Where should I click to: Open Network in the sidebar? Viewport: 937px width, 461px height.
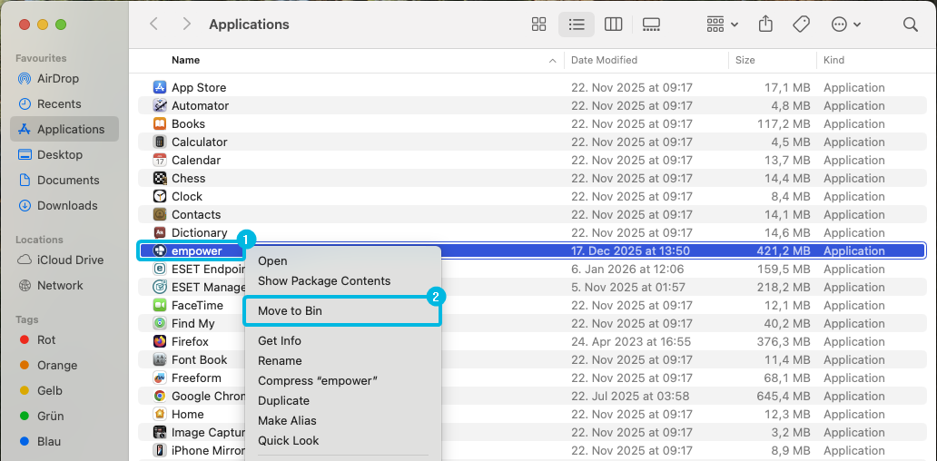point(64,286)
